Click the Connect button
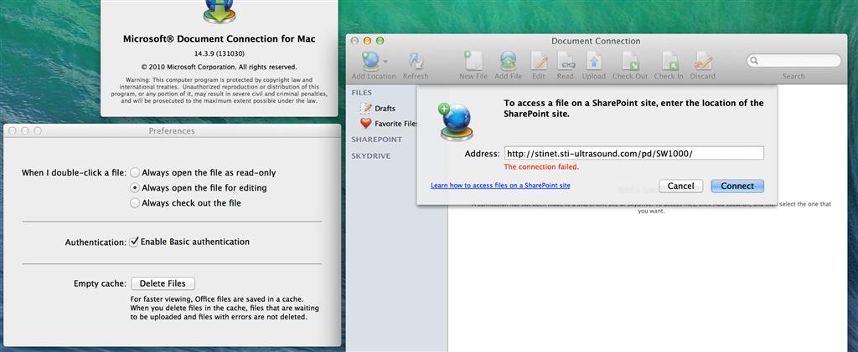The height and width of the screenshot is (352, 858). [x=737, y=186]
